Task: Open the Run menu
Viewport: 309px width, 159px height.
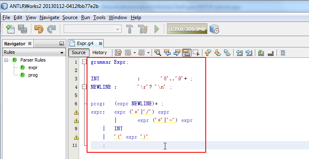Action: click(85, 17)
